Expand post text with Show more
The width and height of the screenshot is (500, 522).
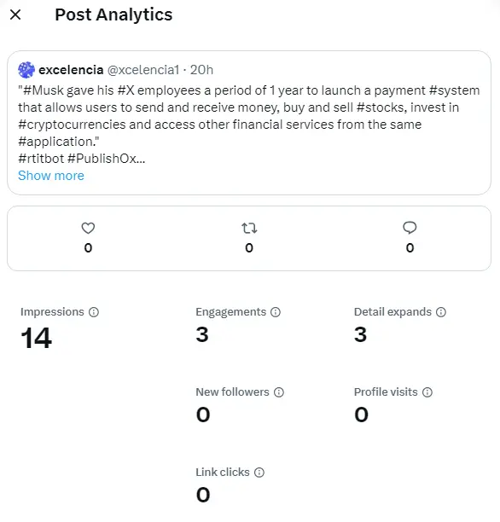(51, 176)
